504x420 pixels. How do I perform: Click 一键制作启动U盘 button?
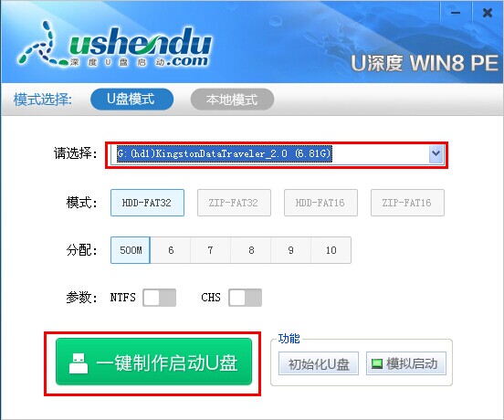[153, 362]
